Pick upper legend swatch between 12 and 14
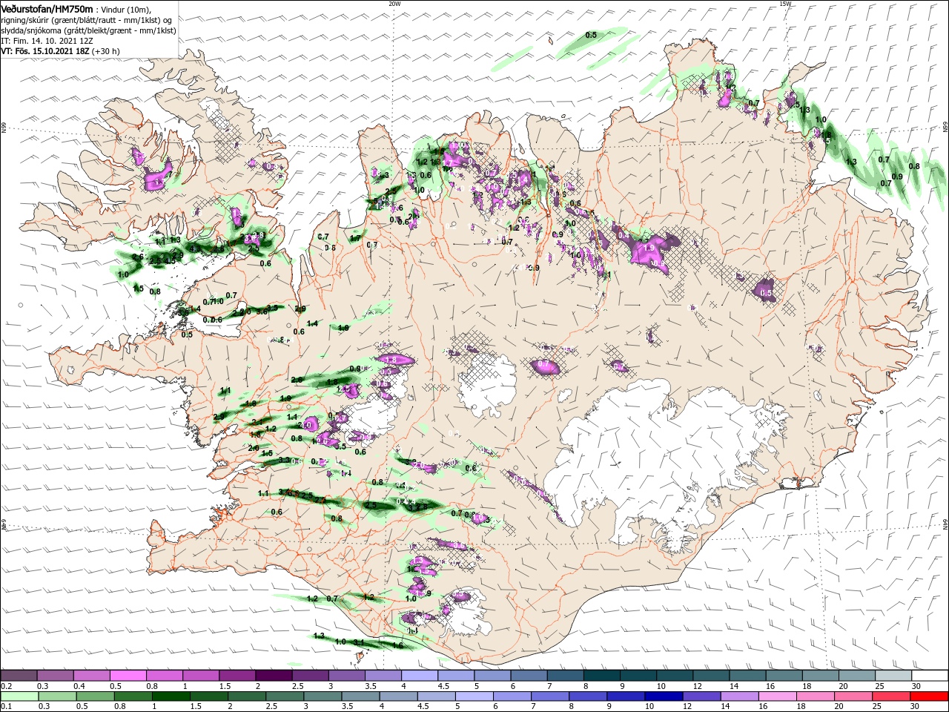Screen dimensions: 949x712 pyautogui.click(x=712, y=676)
